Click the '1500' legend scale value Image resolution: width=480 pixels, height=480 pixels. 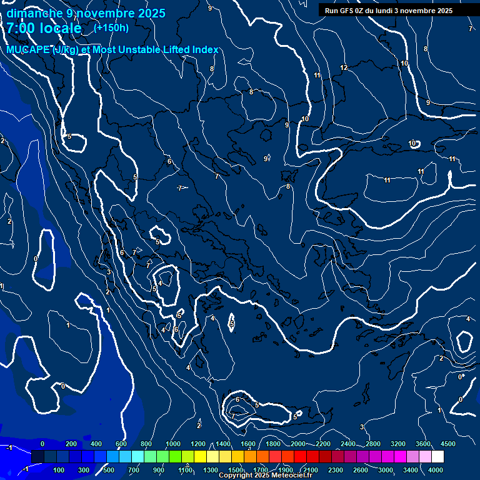(236, 470)
